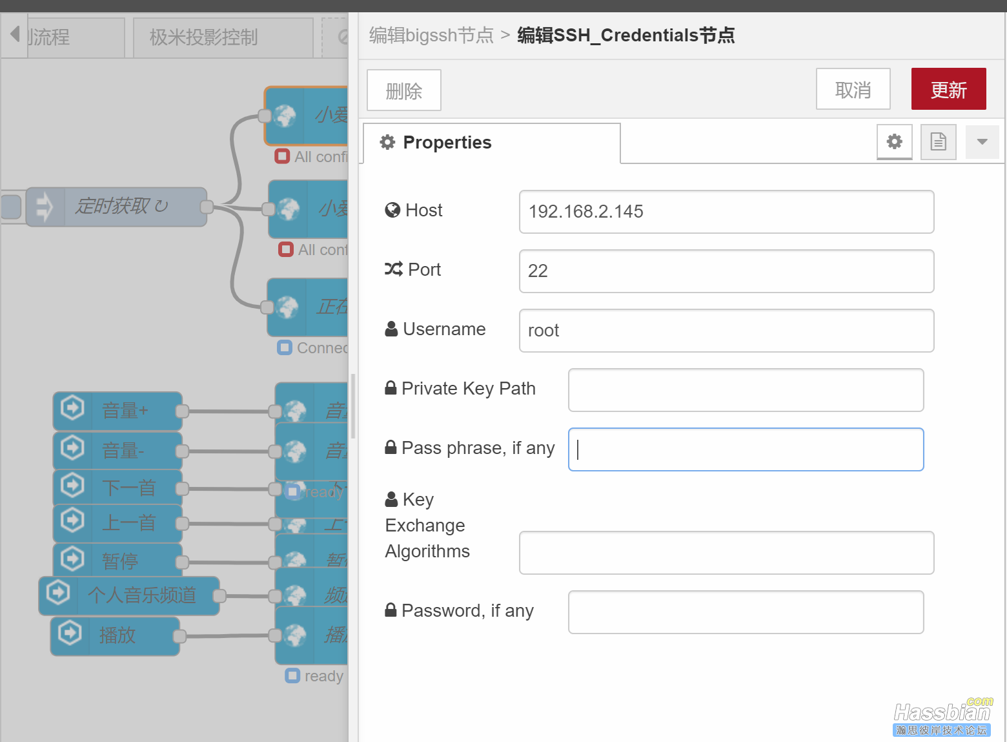Click the 个人音乐频道 node arrow icon
The height and width of the screenshot is (742, 1007).
pos(58,592)
